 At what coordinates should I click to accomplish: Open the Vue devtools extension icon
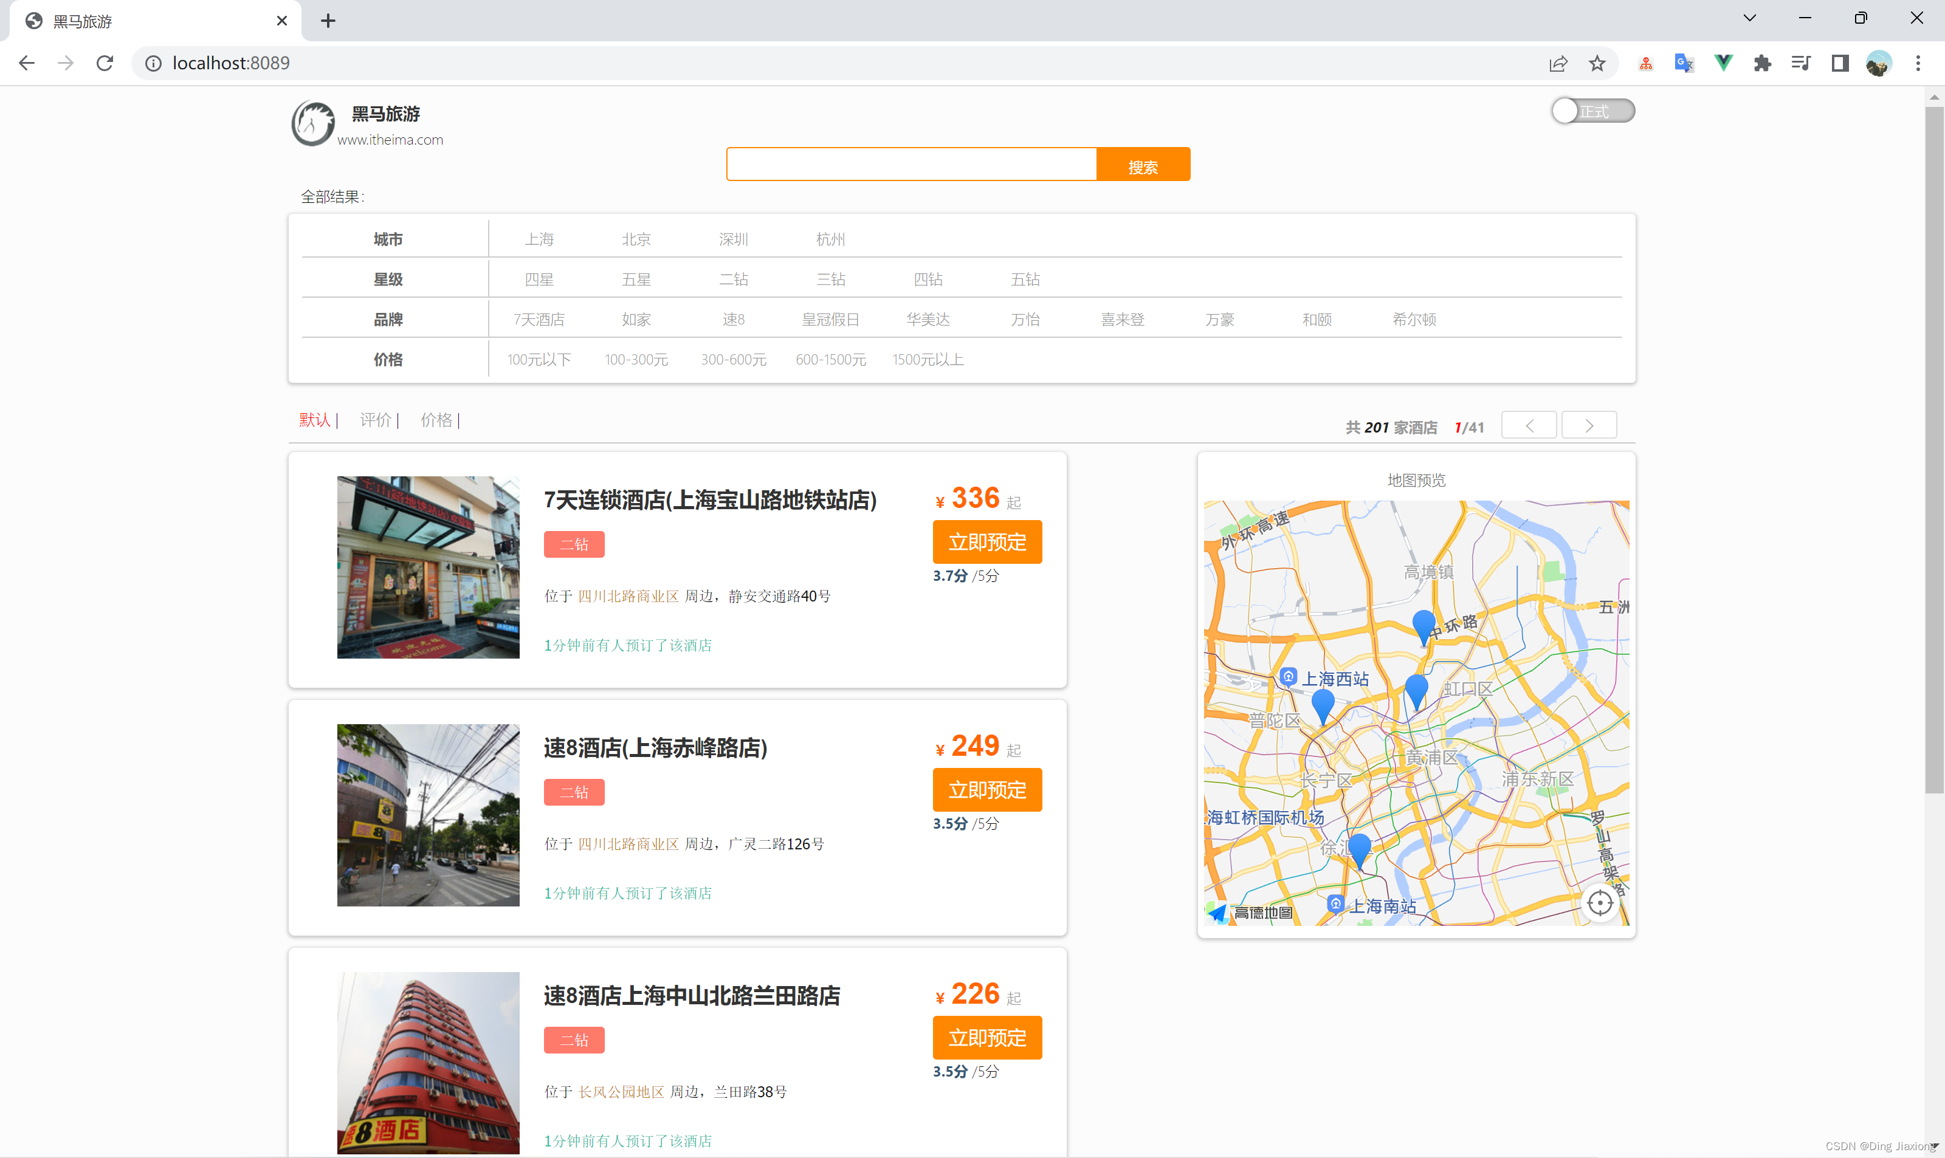(x=1723, y=63)
